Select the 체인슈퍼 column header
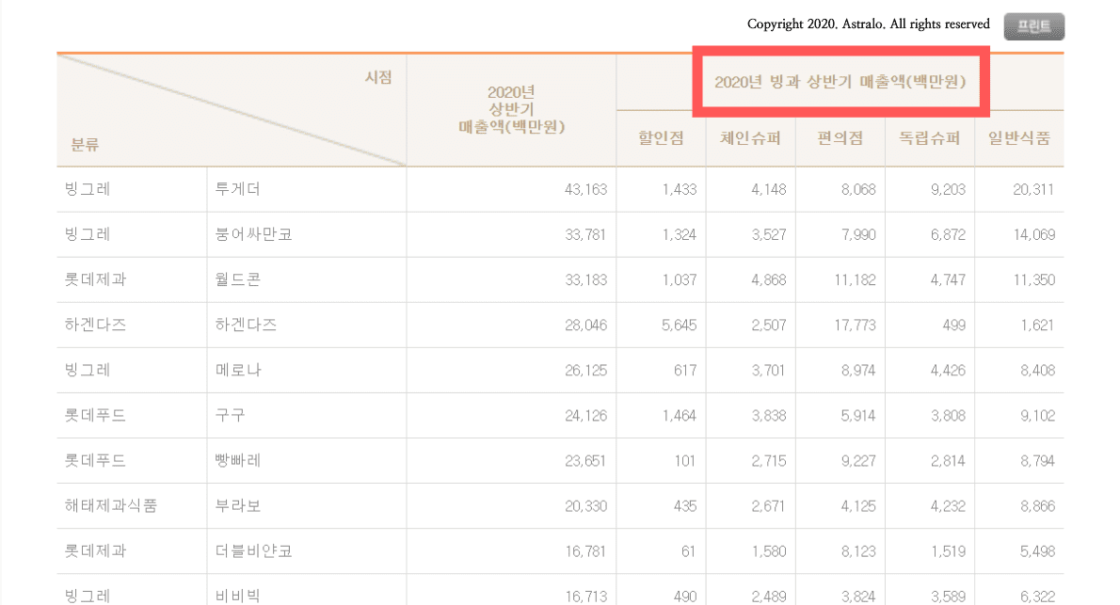Viewport: 1120px width, 605px height. coord(751,138)
